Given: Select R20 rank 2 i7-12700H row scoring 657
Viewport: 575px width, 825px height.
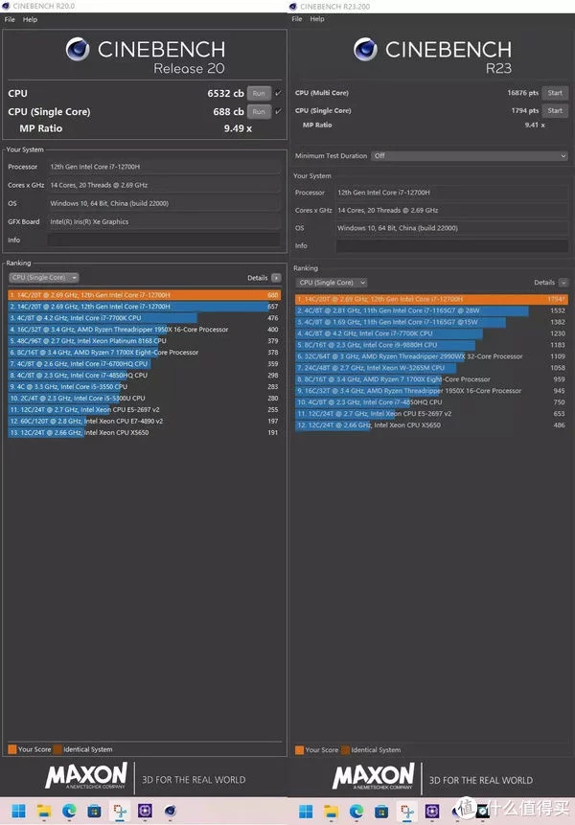Looking at the screenshot, I should click(x=144, y=307).
